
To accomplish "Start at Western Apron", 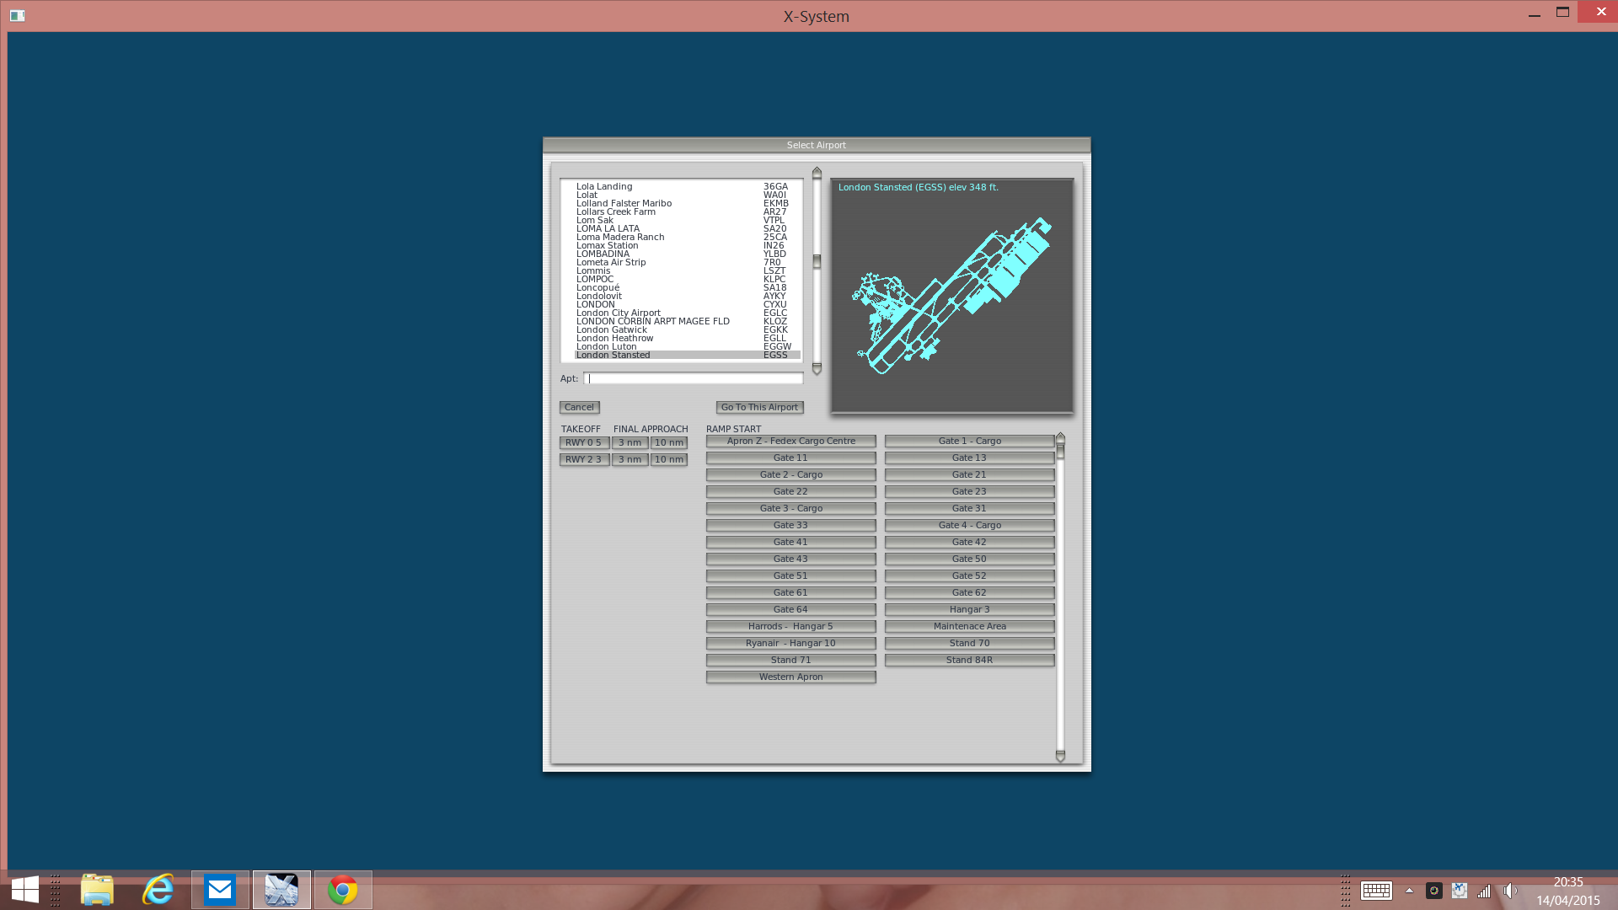I will point(791,677).
